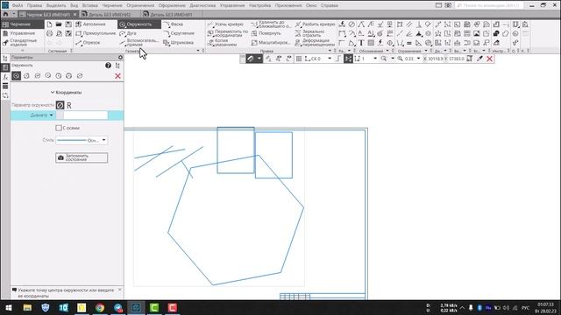Screen dimensions: 561x315
Task: Select the Автолиния tool
Action: (91, 24)
